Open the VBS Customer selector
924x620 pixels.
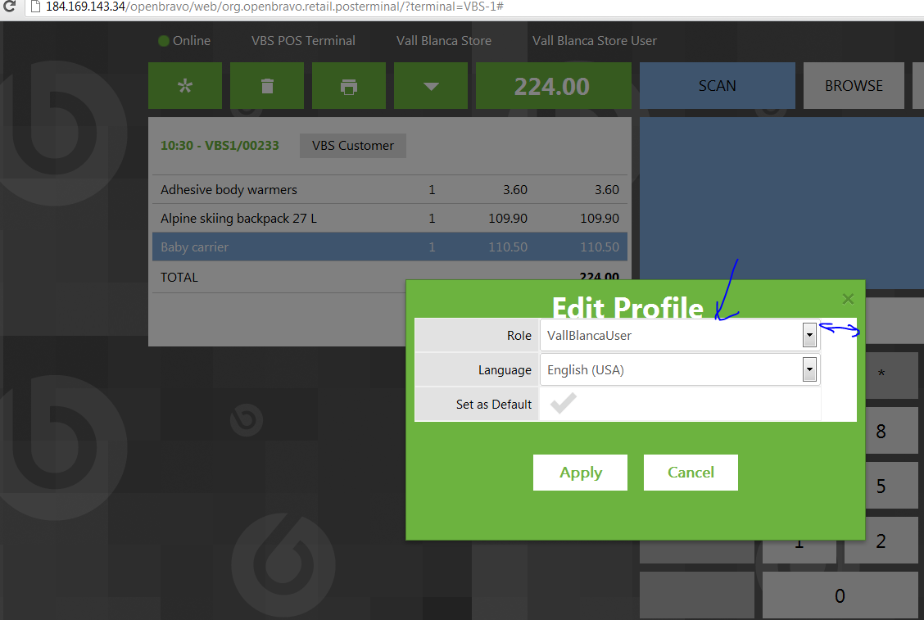click(353, 146)
